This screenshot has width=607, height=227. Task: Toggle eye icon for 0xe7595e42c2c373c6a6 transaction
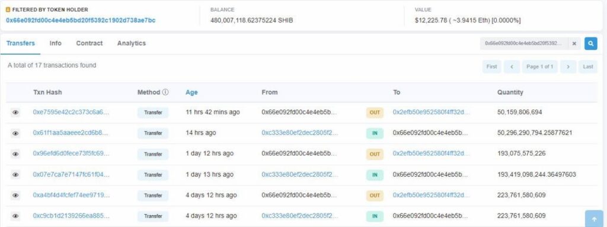15,113
